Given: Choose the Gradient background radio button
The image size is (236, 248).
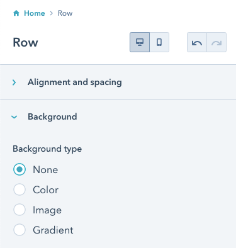Looking at the screenshot, I should pos(20,230).
